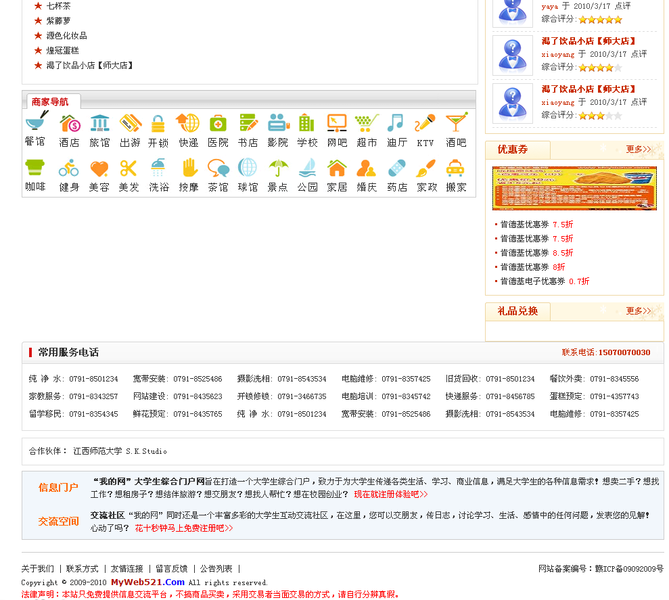Click the 蛋糕预定: 0791-4357743 phone entry
The width and height of the screenshot is (669, 600).
(x=595, y=396)
